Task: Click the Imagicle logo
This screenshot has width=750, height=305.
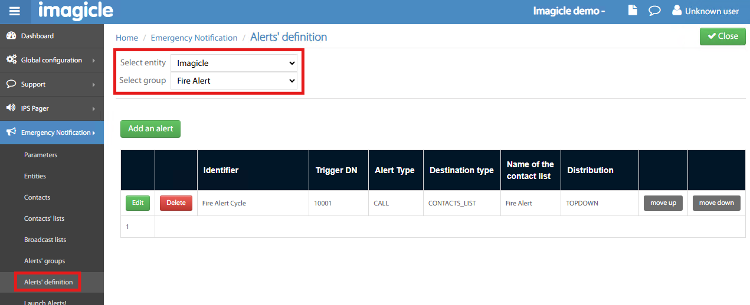Action: pyautogui.click(x=76, y=11)
